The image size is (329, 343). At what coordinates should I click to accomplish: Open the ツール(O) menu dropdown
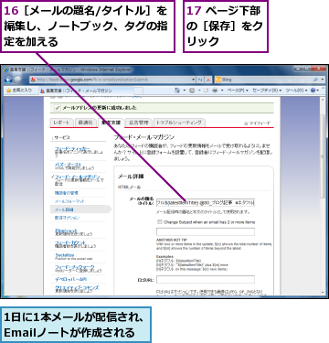point(296,91)
